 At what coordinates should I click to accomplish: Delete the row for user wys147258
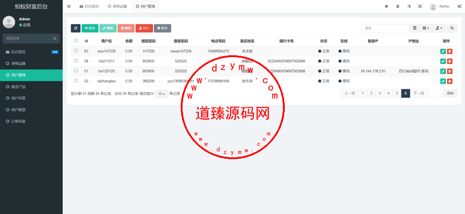tap(450, 51)
